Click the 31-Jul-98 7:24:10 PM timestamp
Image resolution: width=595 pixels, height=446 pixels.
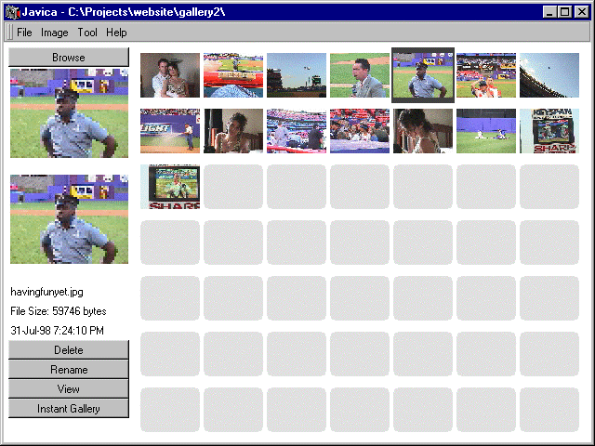click(x=58, y=331)
